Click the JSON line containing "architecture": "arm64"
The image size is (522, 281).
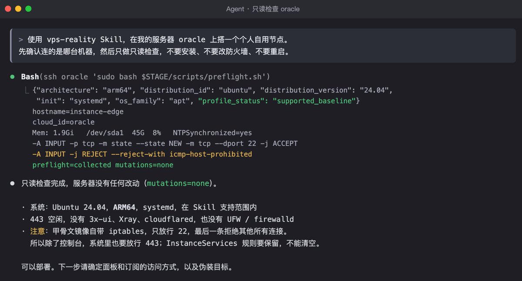[x=213, y=90]
